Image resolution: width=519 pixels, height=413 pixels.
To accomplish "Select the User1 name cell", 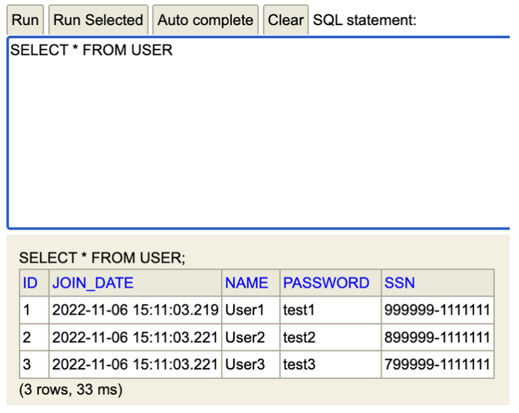I will tap(250, 310).
